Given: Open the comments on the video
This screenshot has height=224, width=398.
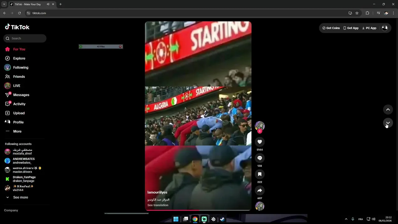Looking at the screenshot, I should pyautogui.click(x=260, y=158).
